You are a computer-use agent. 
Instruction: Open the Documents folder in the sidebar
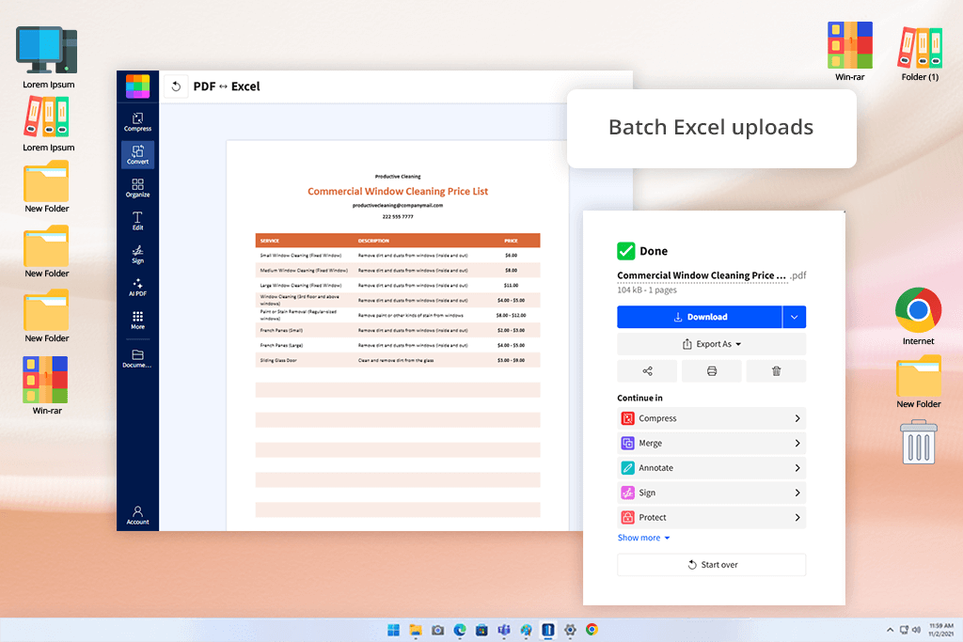point(137,358)
